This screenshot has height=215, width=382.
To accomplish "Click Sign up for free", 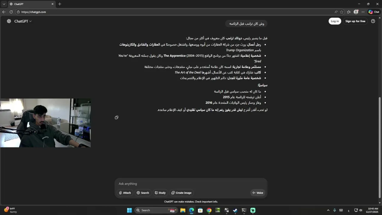I will pos(355,21).
